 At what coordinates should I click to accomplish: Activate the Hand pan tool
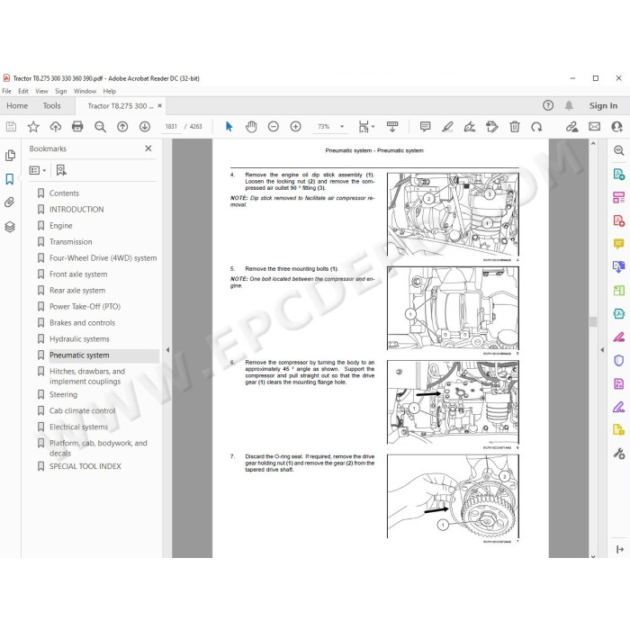pyautogui.click(x=251, y=127)
